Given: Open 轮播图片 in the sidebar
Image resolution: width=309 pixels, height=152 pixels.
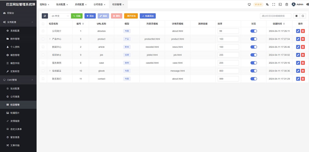Looking at the screenshot, I should coord(18,113).
